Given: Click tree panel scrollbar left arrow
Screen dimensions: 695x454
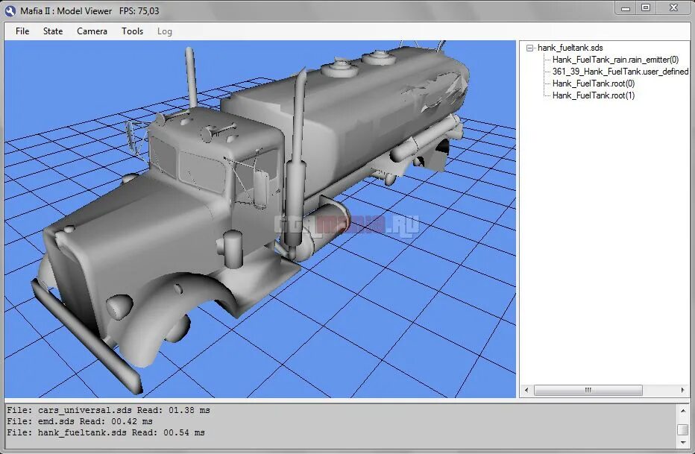Looking at the screenshot, I should coord(526,390).
